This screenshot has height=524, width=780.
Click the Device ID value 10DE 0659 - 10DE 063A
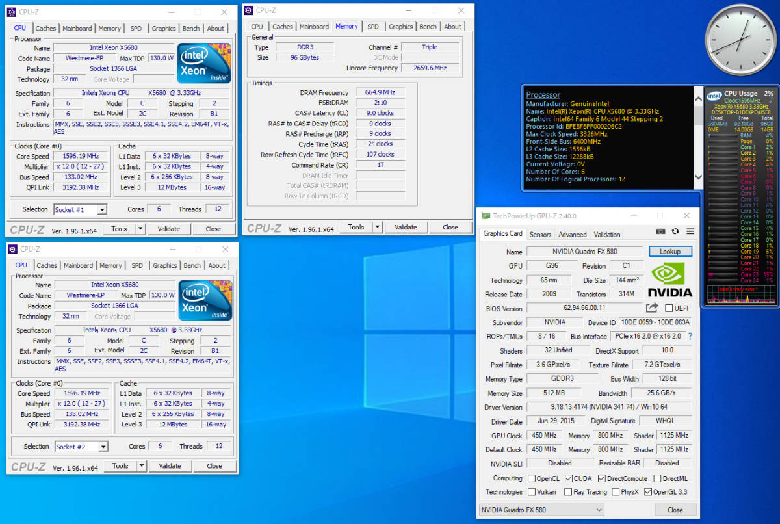point(655,322)
